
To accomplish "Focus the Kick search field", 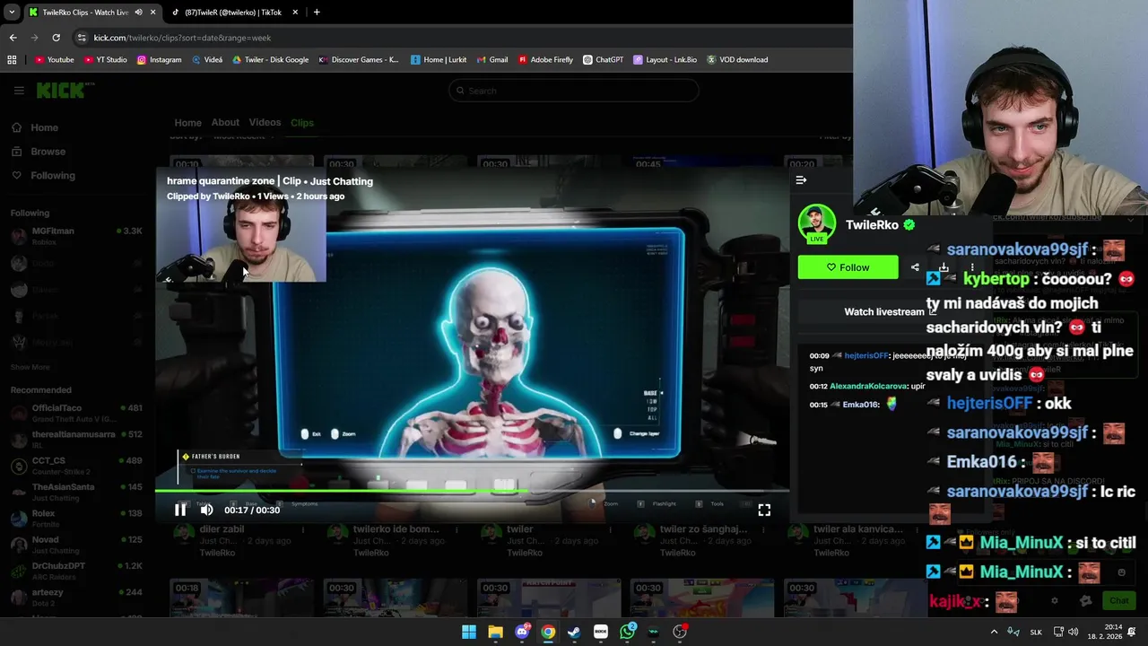I will [573, 91].
